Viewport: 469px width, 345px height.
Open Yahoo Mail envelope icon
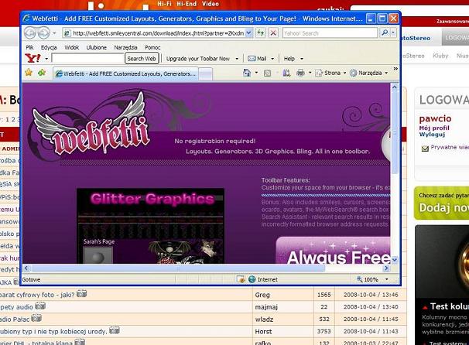252,59
